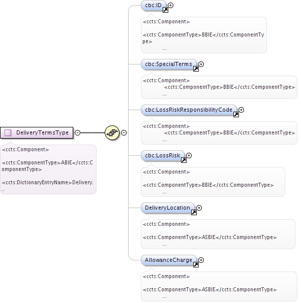Expand the cbc:LossRisk element
Viewport: 301px width, 303px height.
(189, 155)
